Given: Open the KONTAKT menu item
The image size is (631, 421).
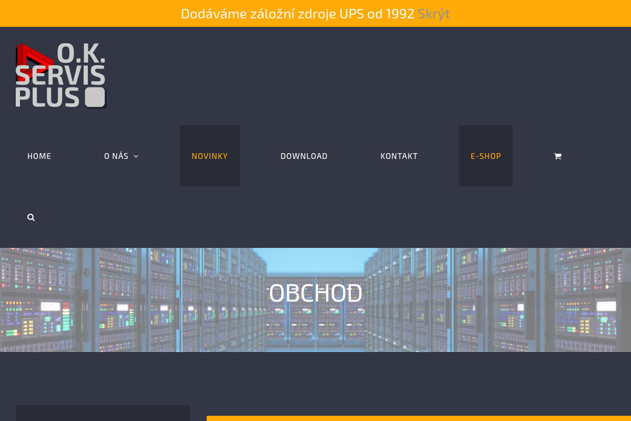Looking at the screenshot, I should click(399, 156).
